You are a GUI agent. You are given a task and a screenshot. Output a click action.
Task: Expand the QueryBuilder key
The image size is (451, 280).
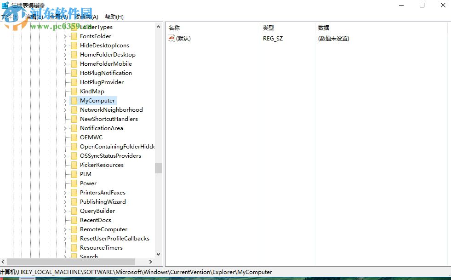65,211
